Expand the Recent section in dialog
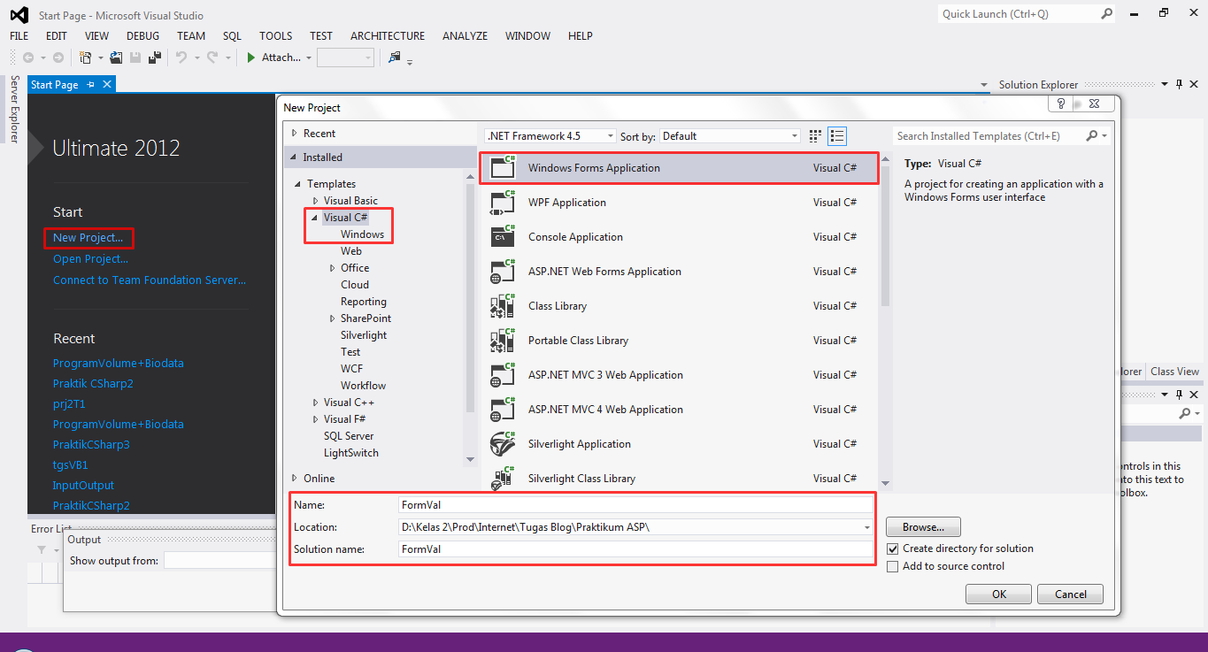The height and width of the screenshot is (652, 1208). click(294, 134)
